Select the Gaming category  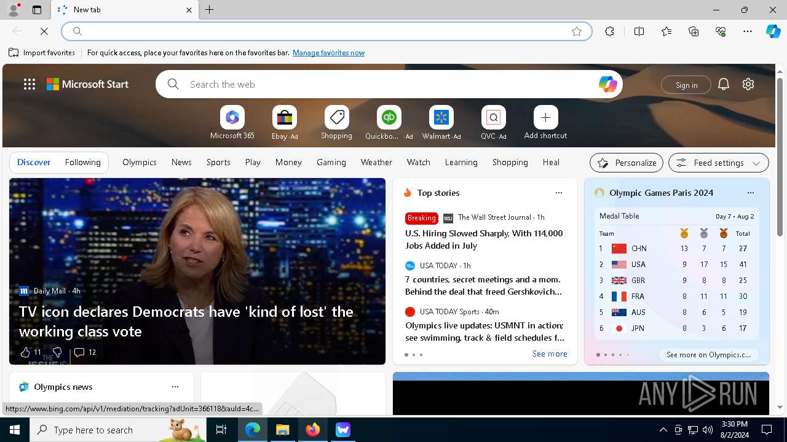[x=331, y=162]
